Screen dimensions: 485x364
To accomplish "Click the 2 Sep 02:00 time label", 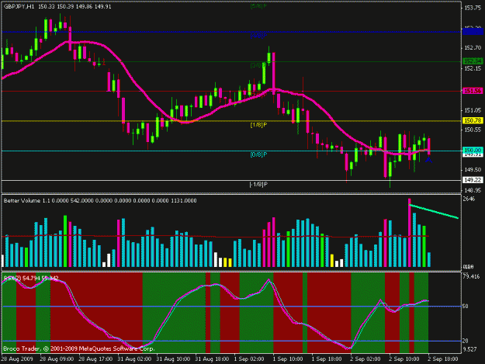I will pos(365,359).
